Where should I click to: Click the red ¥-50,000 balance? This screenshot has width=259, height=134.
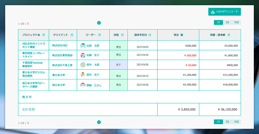tap(191, 65)
